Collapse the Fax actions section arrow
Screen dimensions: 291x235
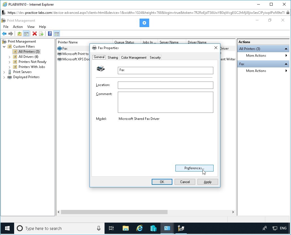[286, 64]
